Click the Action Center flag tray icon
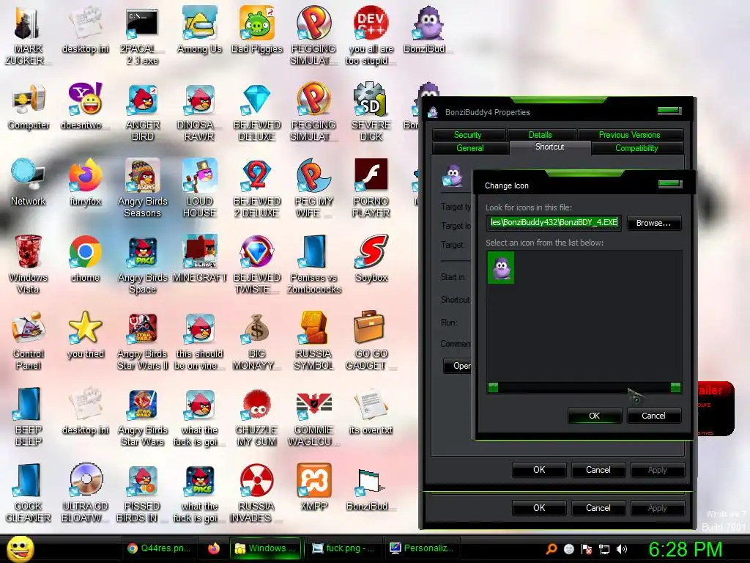 587,549
